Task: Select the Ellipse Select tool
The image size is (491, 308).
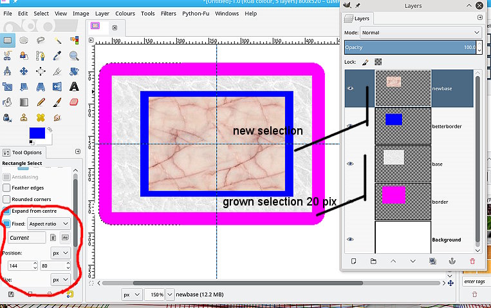Action: 24,40
